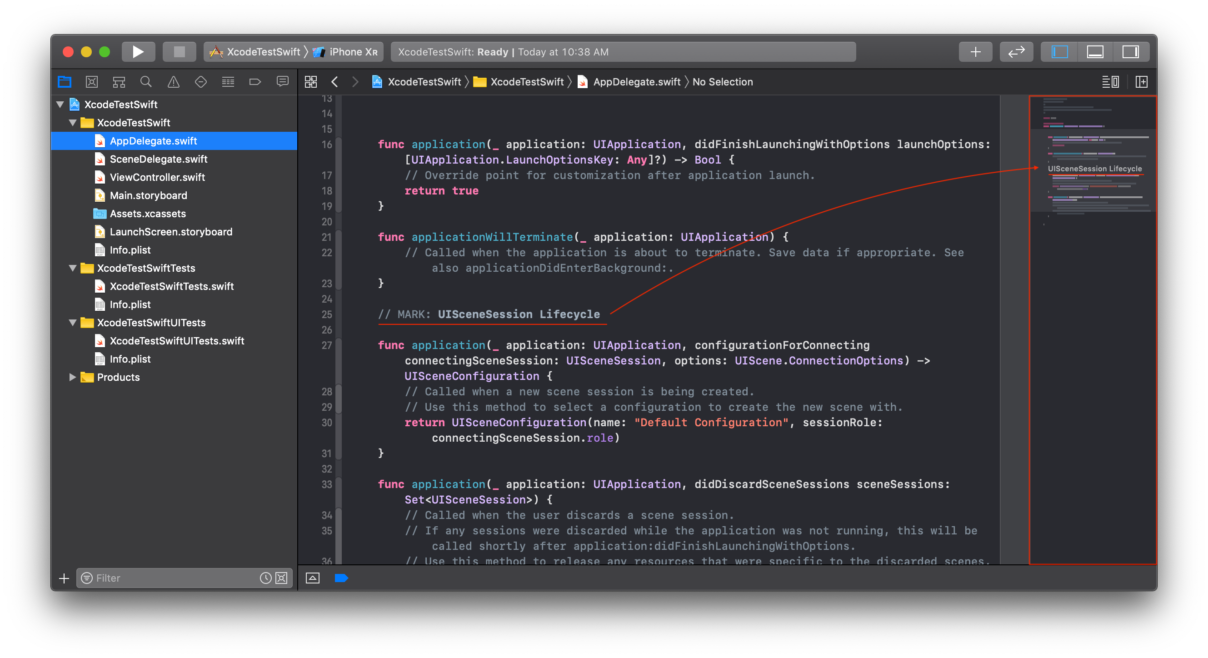This screenshot has height=658, width=1208.
Task: Jump via the minimap UISceneSession Lifecycle mark
Action: click(1095, 169)
